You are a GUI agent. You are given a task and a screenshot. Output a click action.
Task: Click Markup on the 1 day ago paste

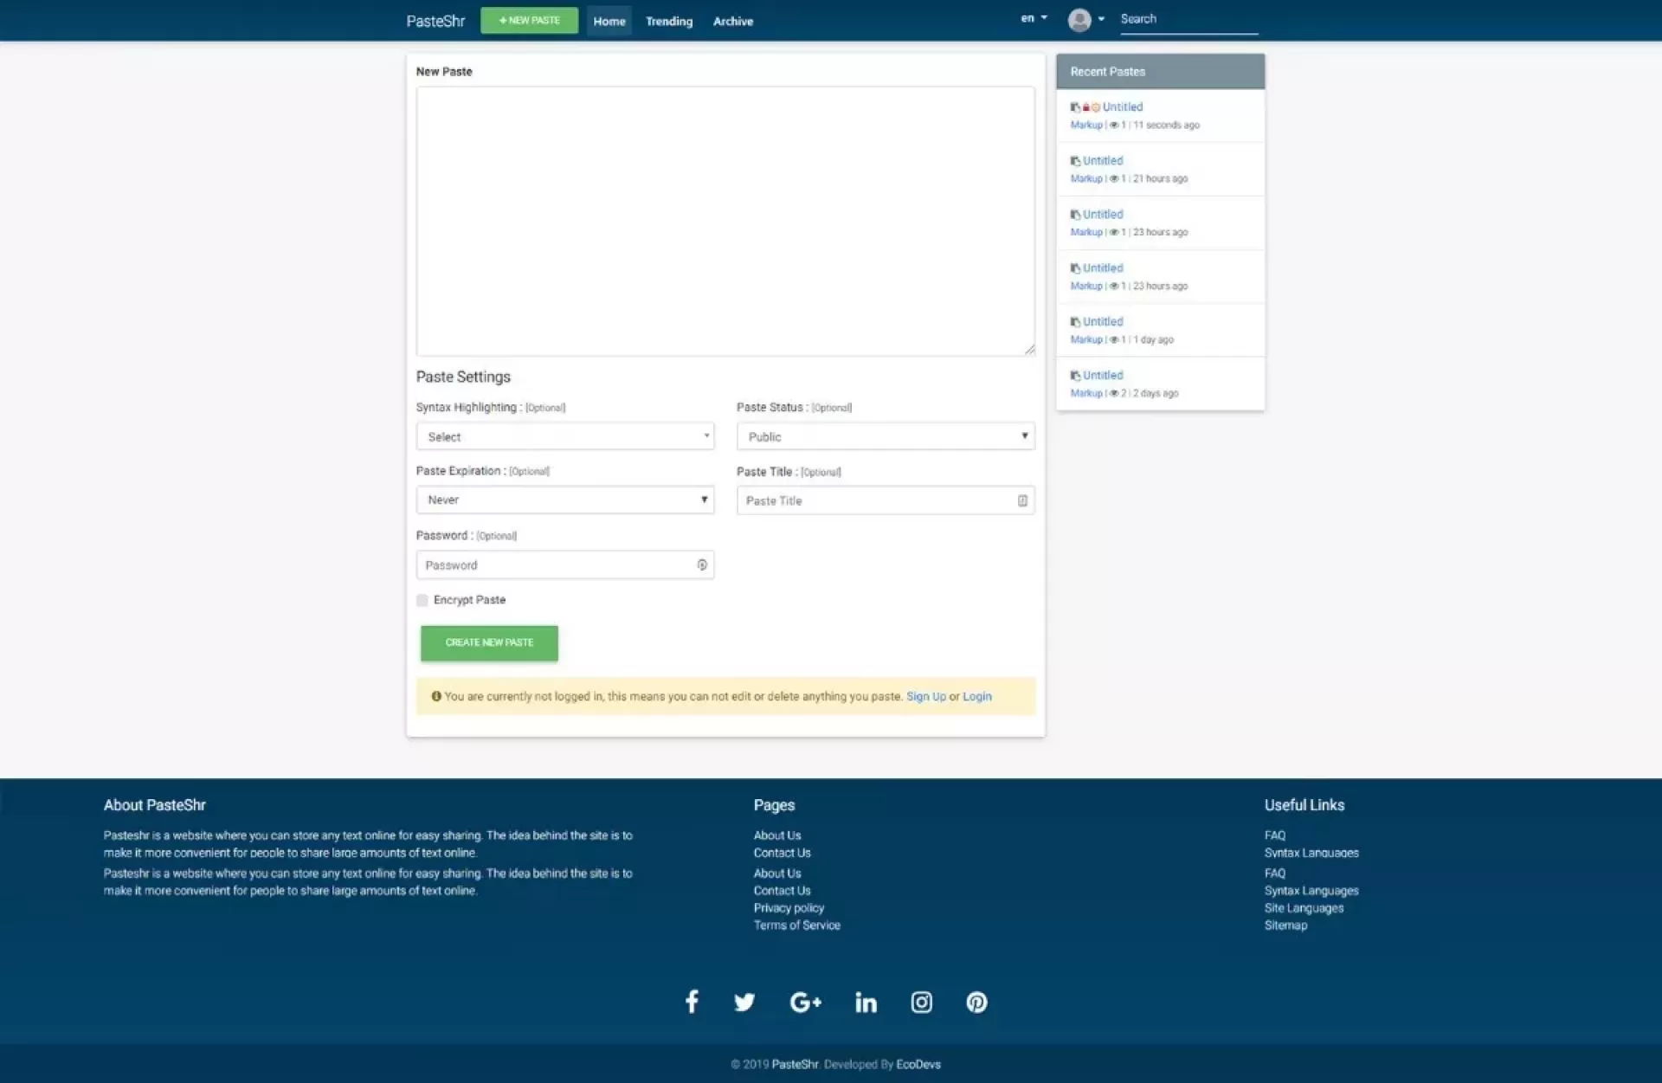pos(1086,340)
